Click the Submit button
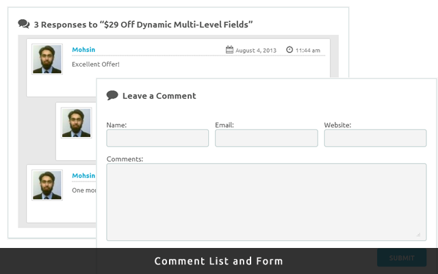 click(402, 258)
